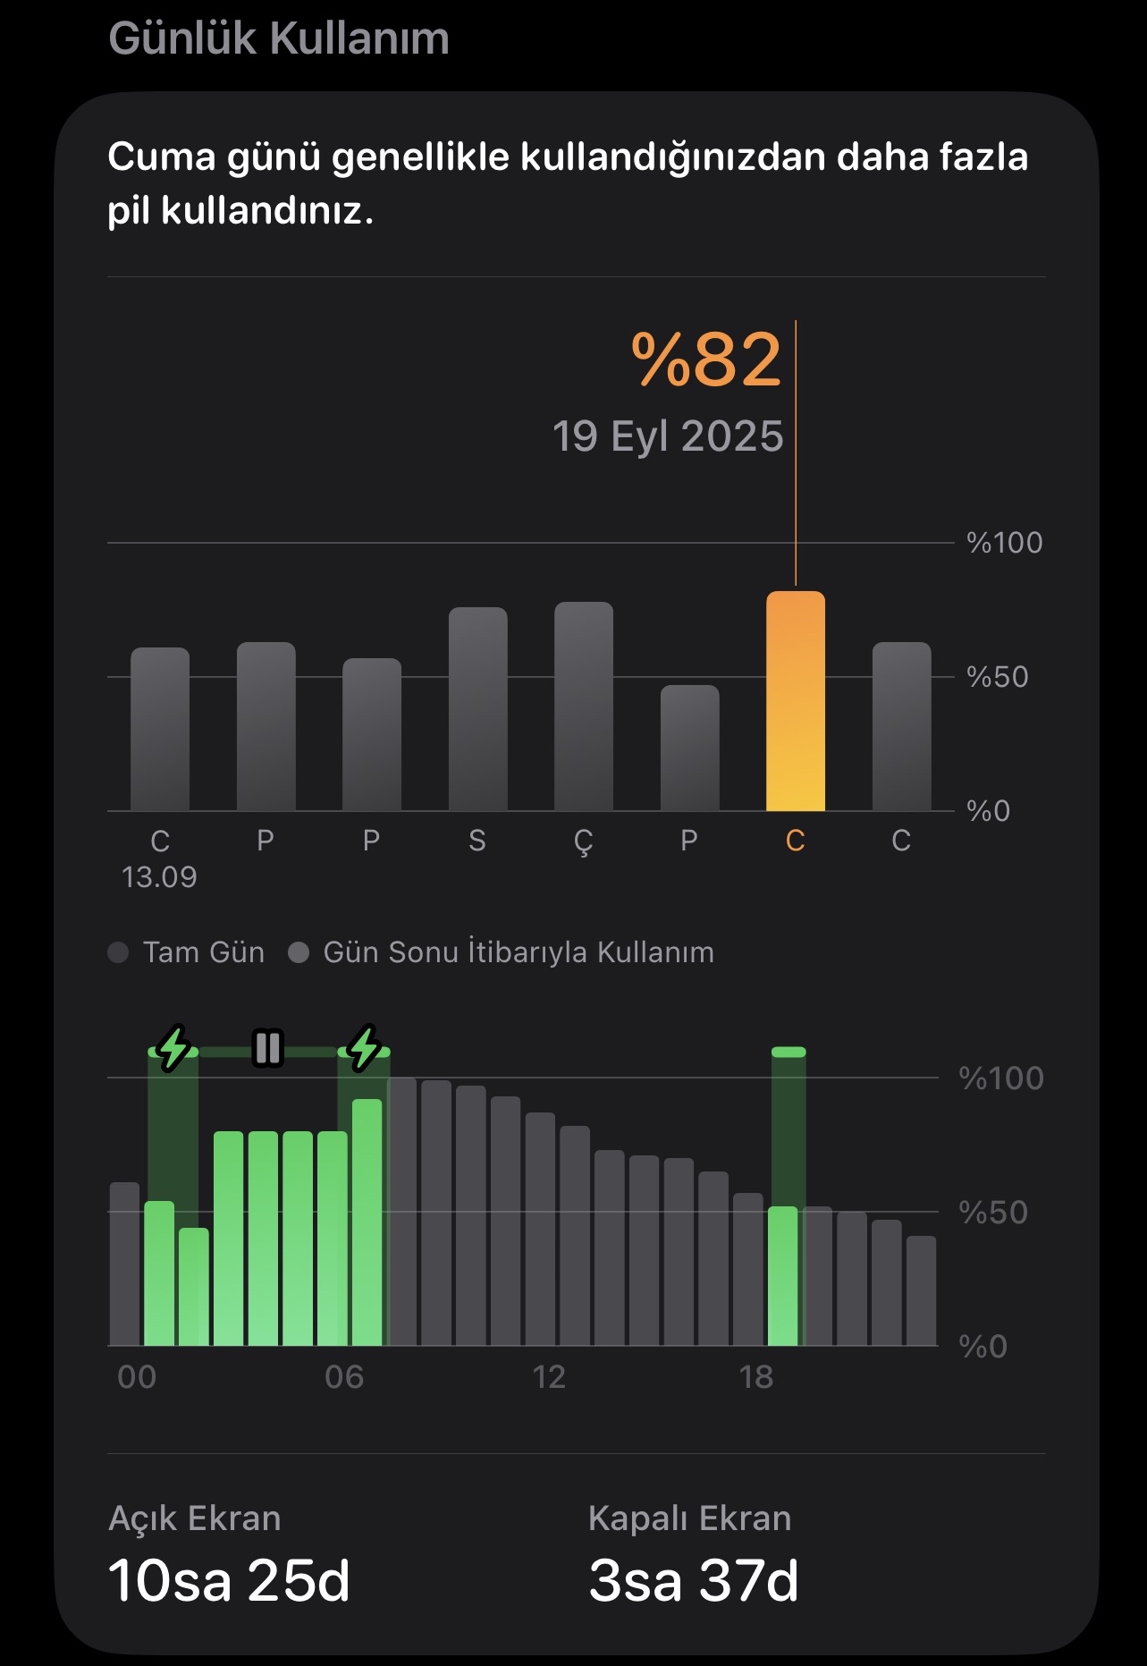Tap the Kapalı Ekran 3sa 37d value
This screenshot has width=1147, height=1666.
[x=693, y=1580]
